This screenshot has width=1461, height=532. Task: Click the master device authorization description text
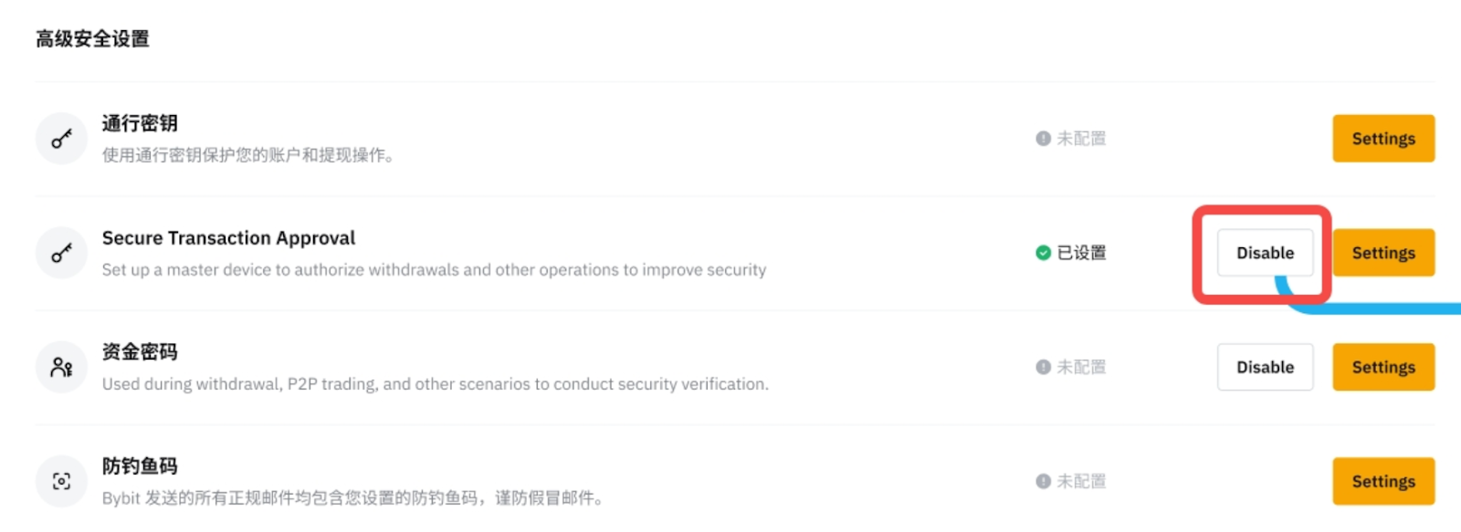pyautogui.click(x=434, y=270)
